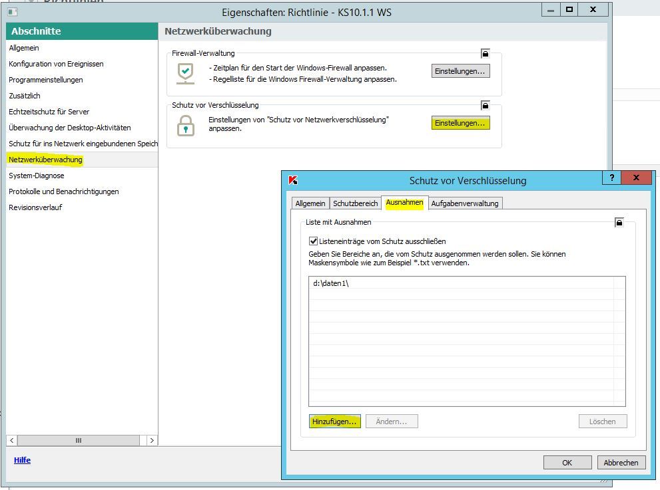Click the sidebar scrollbar right arrow

(152, 440)
